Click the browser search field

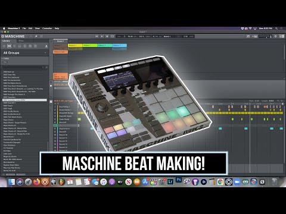(x=22, y=67)
